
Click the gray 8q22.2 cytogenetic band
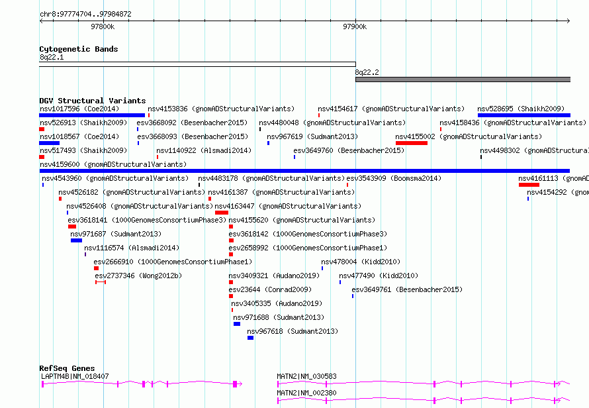click(x=463, y=79)
